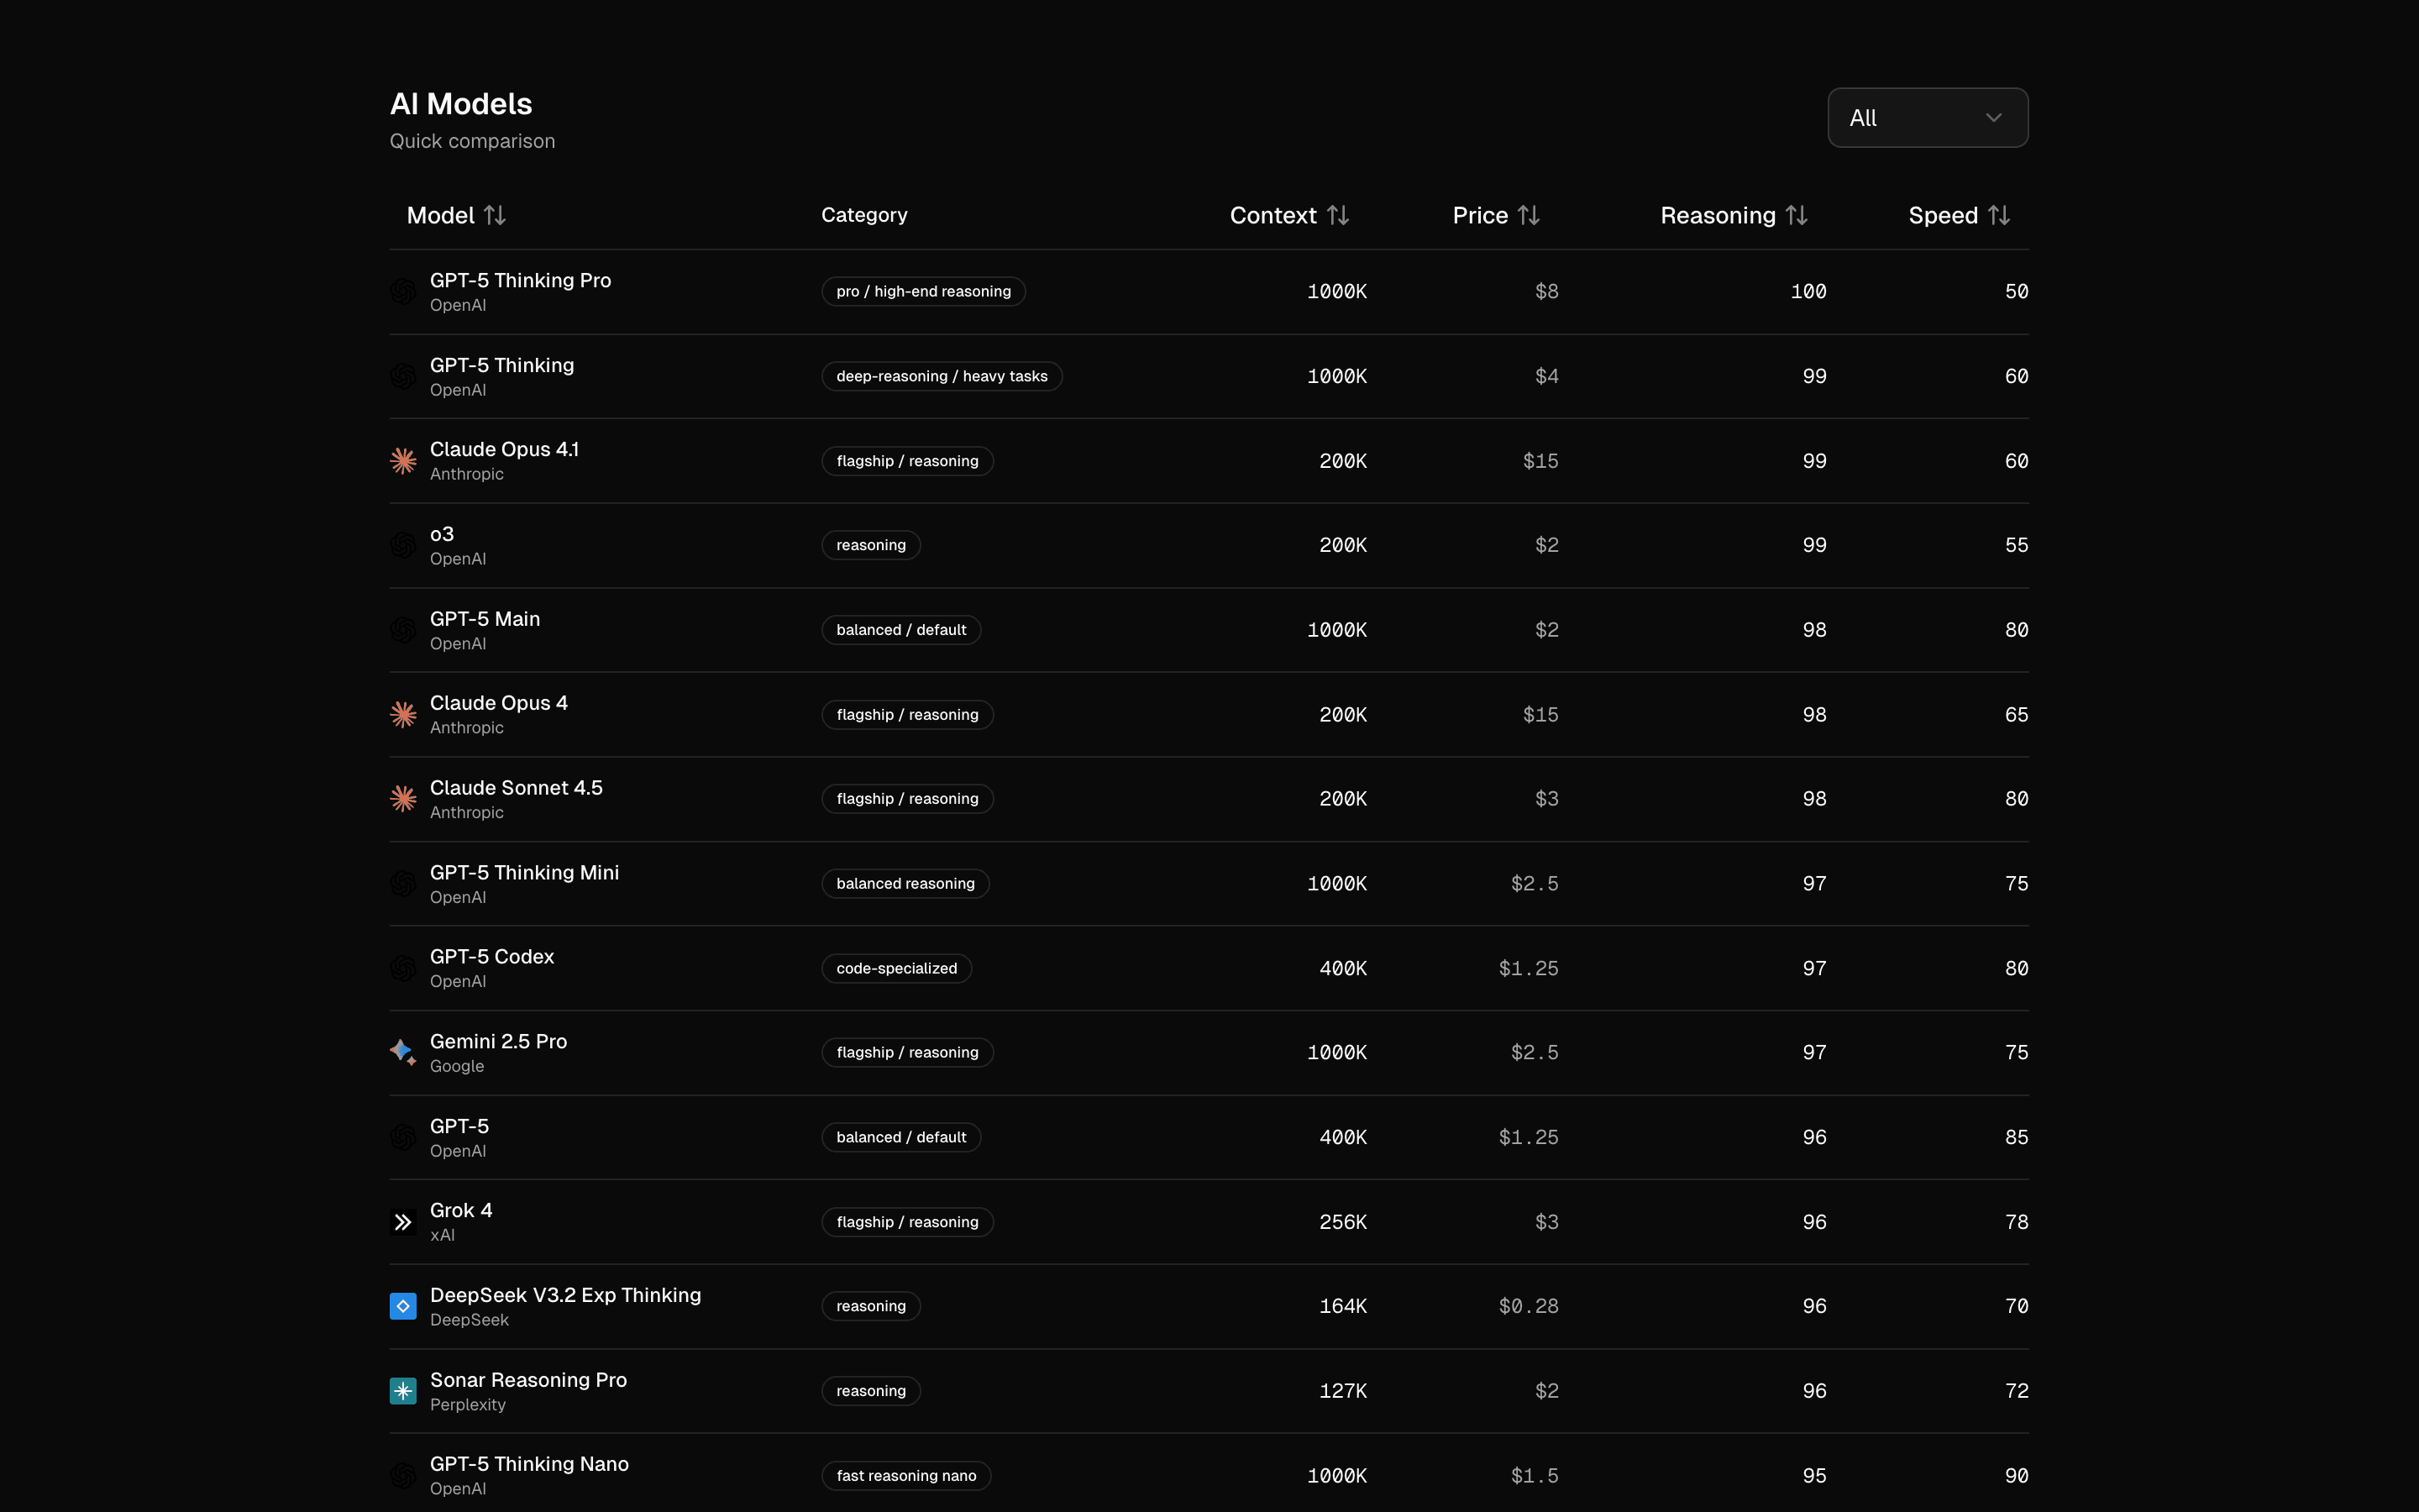
Task: Sort table by Context column
Action: (1288, 216)
